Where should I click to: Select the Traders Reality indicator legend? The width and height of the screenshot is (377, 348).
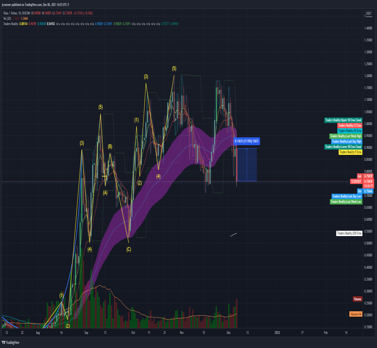tap(11, 24)
